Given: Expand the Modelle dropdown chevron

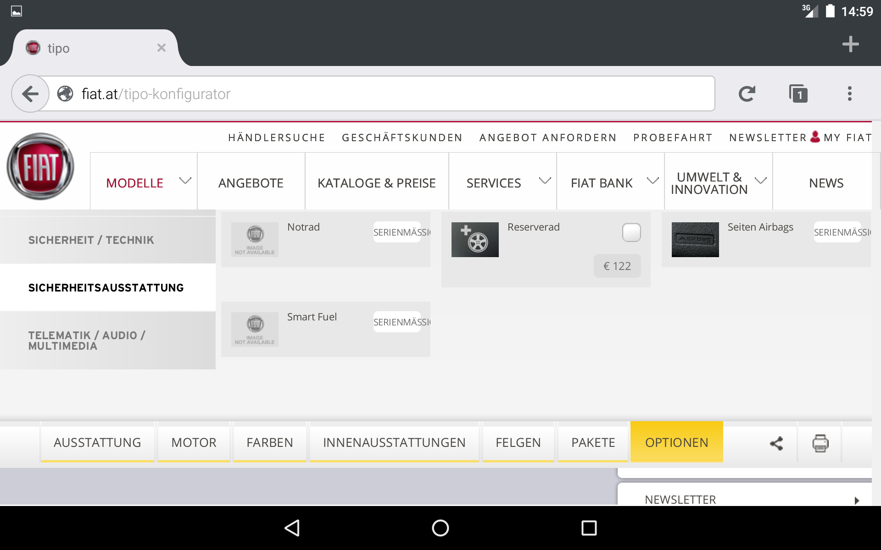Looking at the screenshot, I should click(185, 181).
